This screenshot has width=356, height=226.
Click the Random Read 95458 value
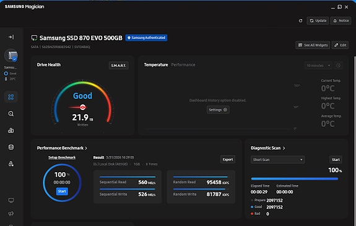click(217, 182)
